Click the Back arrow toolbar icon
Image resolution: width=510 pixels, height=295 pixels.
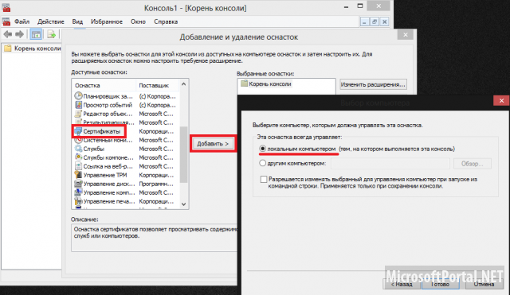(x=8, y=34)
